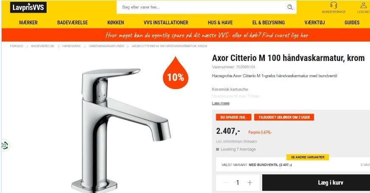Viewport: 370px width, 193px height.
Task: Click the 10% discount drop badge
Action: (x=176, y=73)
